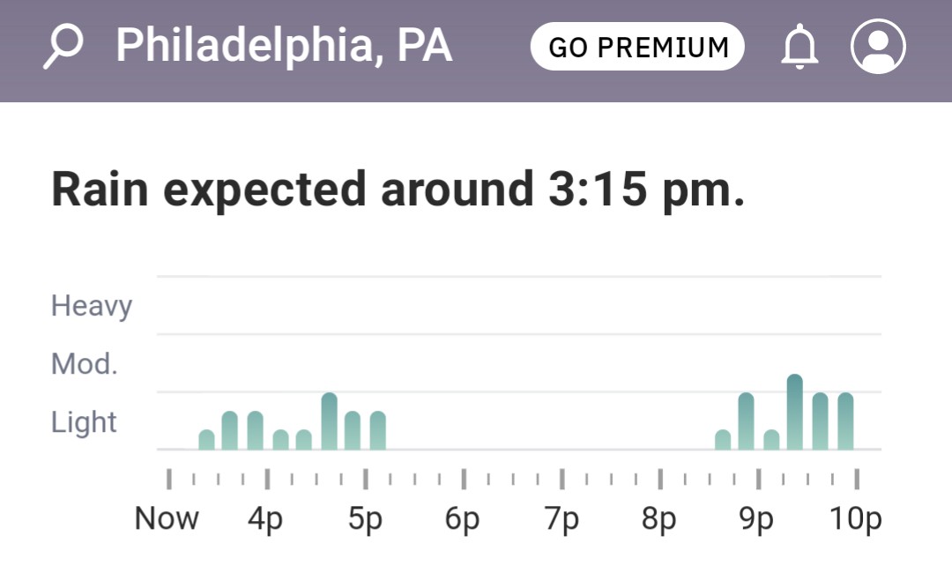952x573 pixels.
Task: Select the 10p time label
Action: click(856, 519)
